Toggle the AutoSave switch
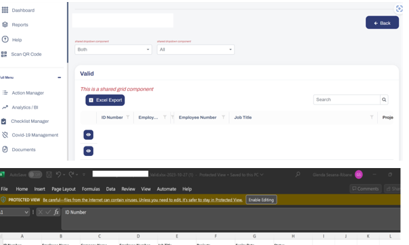 click(x=35, y=175)
